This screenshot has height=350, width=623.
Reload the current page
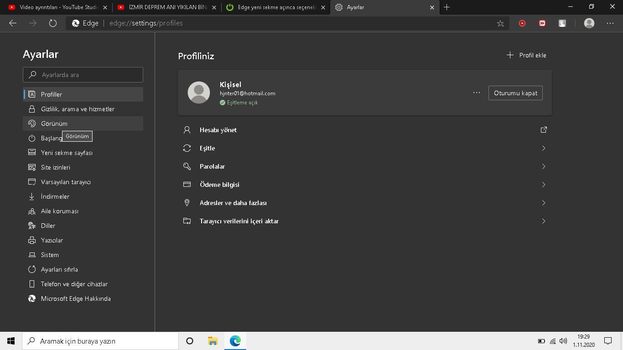click(53, 23)
